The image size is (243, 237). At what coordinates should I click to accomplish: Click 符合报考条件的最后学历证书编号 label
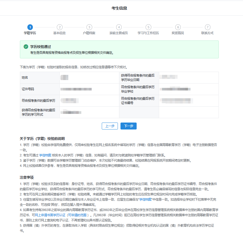(138, 101)
